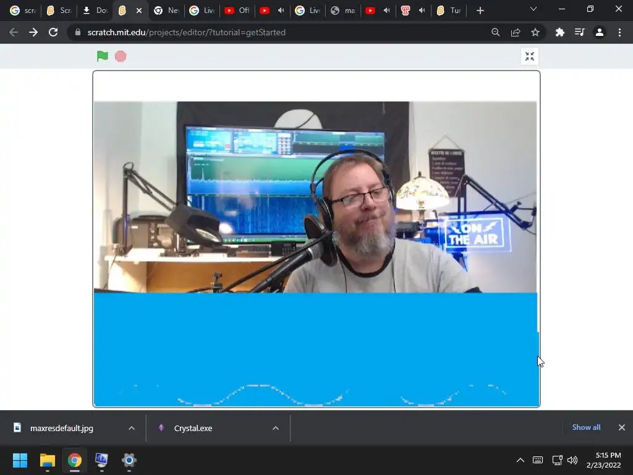Viewport: 633px width, 475px height.
Task: Close the downloads bar
Action: coord(622,427)
